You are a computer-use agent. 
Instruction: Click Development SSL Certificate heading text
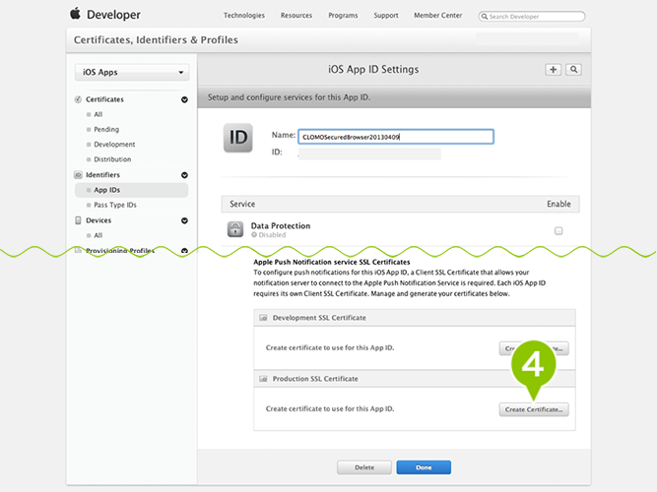pos(319,318)
